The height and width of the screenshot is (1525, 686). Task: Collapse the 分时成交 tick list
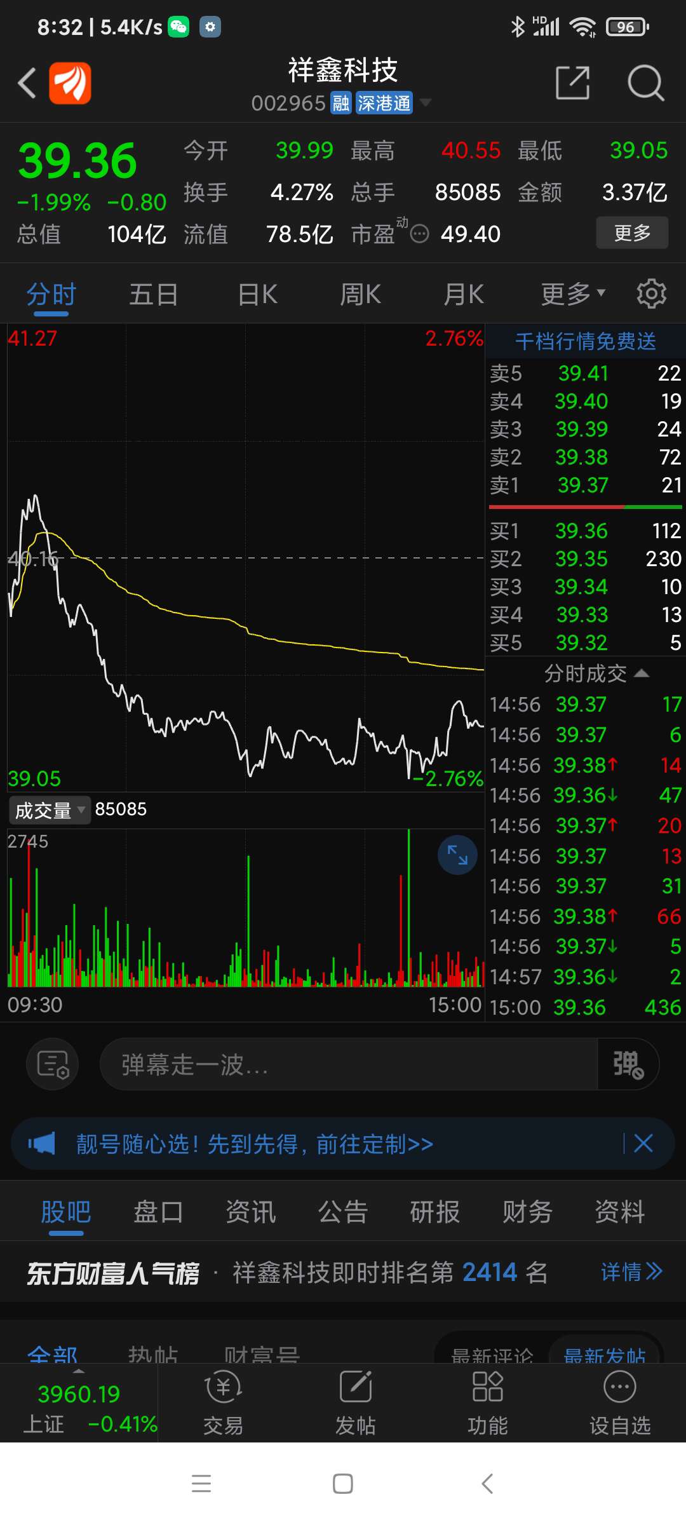pos(642,673)
